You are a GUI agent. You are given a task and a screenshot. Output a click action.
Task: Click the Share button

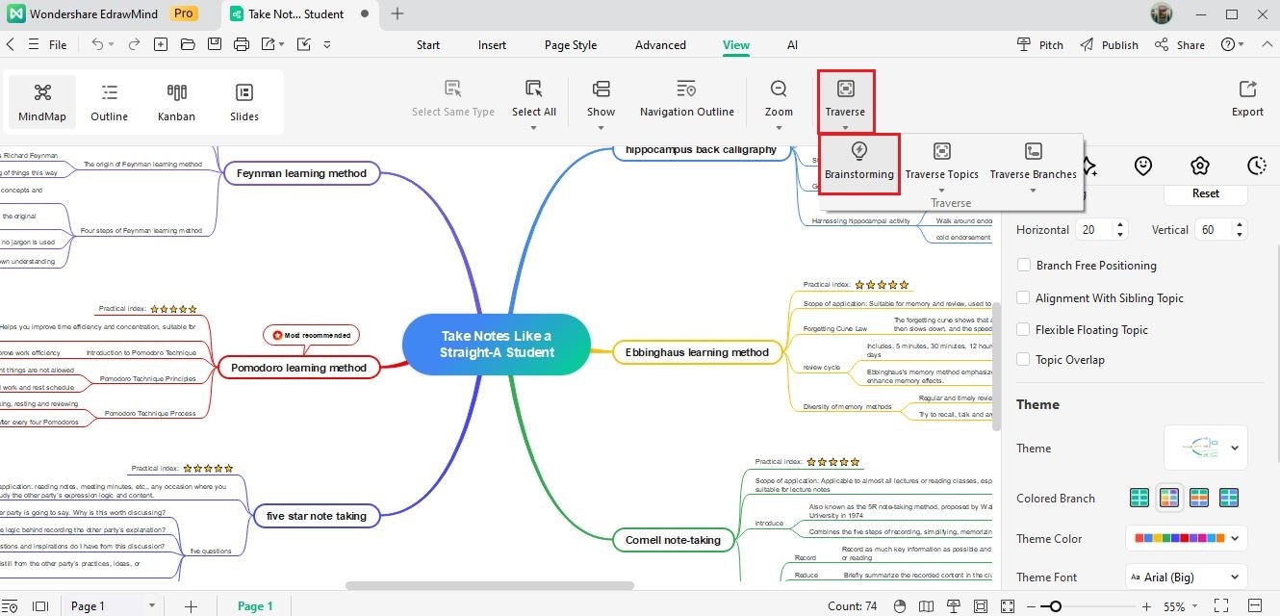pos(1179,44)
